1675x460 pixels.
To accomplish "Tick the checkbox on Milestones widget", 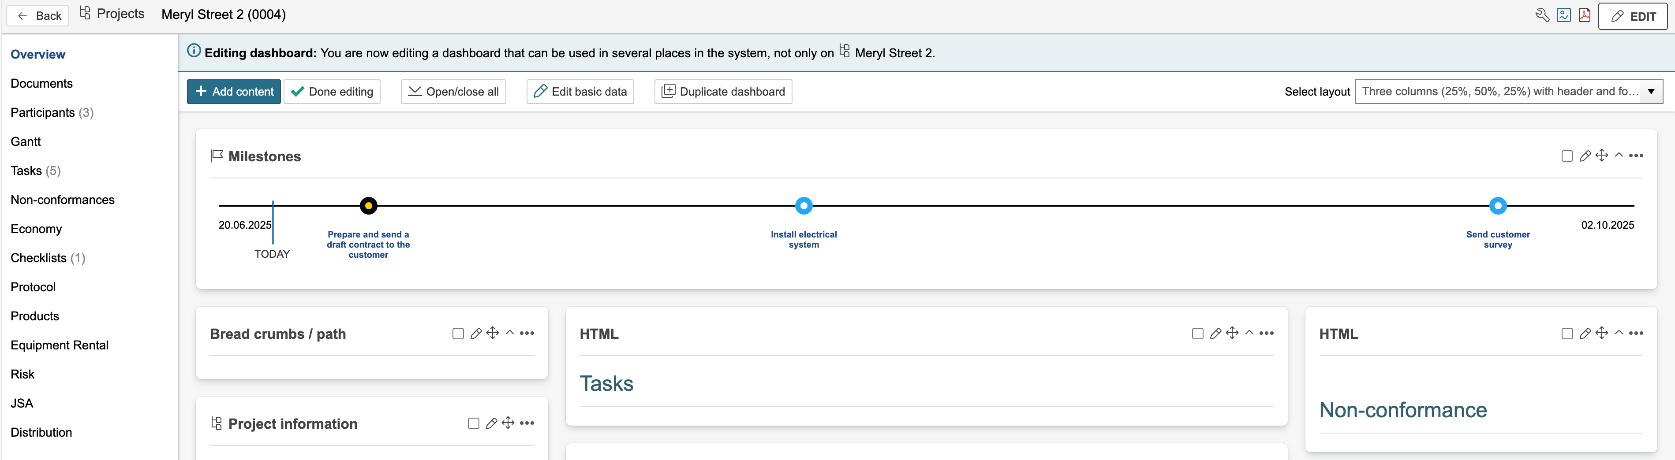I will point(1567,156).
